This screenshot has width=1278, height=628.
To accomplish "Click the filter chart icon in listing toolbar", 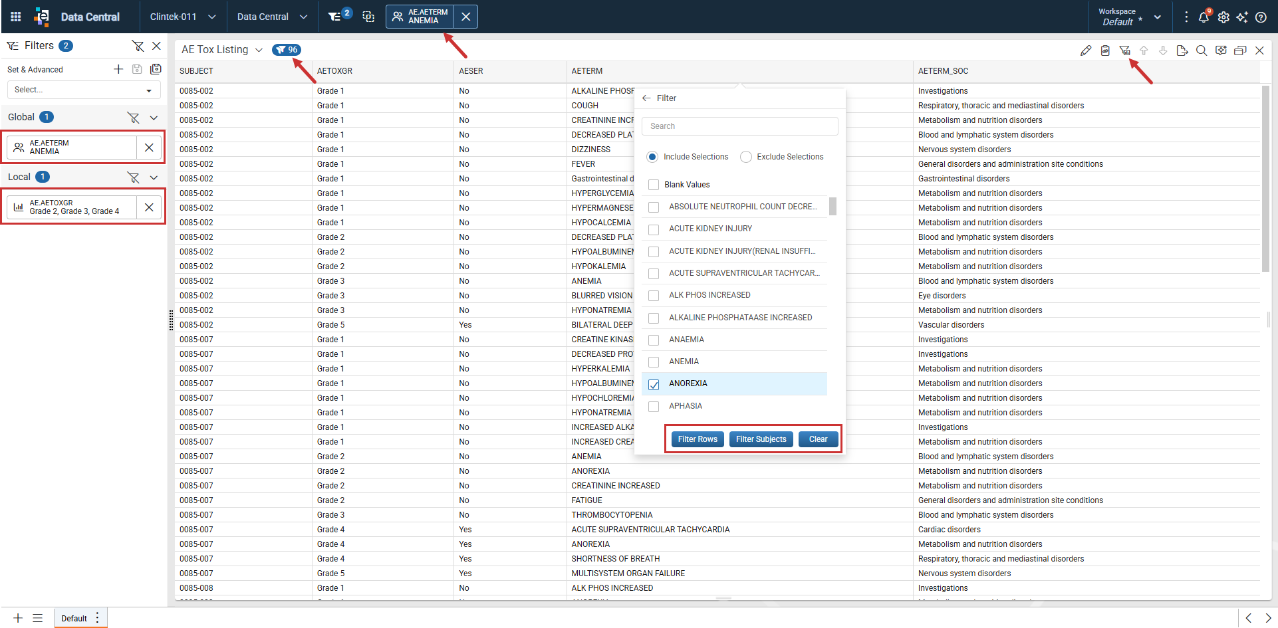I will [1124, 51].
